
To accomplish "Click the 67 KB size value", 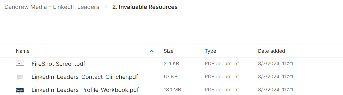I will [170, 76].
